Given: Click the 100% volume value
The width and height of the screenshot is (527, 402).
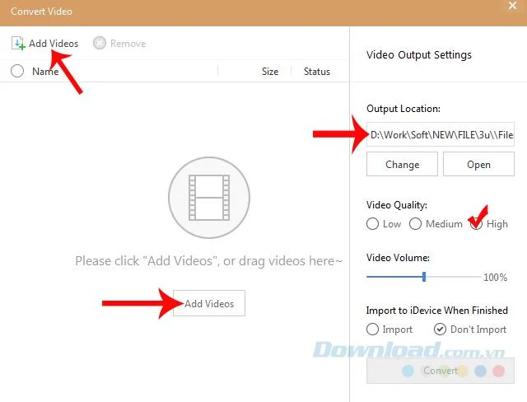Looking at the screenshot, I should (495, 278).
